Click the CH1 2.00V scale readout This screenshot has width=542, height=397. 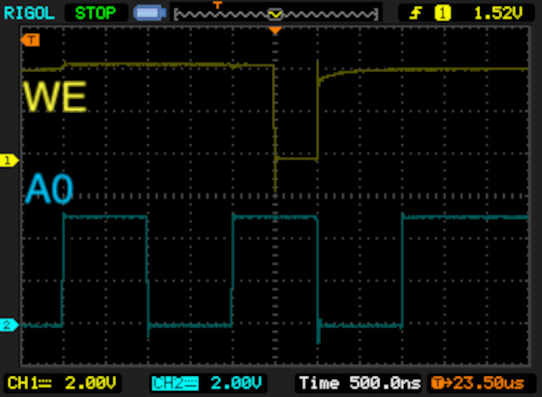click(62, 383)
